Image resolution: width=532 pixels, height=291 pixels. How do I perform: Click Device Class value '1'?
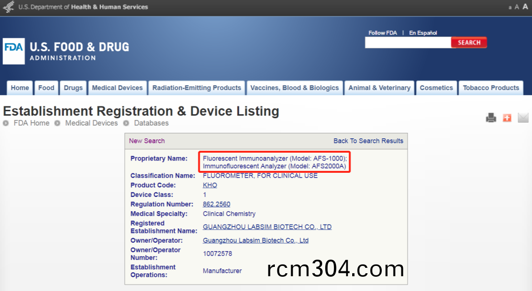click(204, 194)
